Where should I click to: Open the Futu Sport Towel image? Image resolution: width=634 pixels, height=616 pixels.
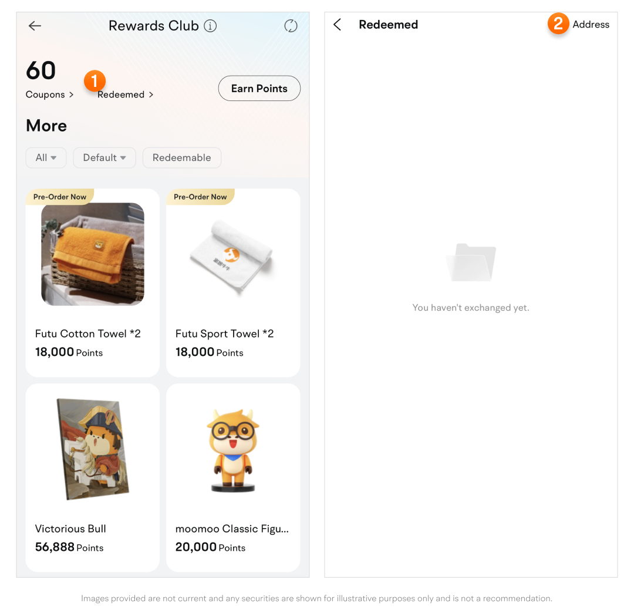pyautogui.click(x=233, y=255)
